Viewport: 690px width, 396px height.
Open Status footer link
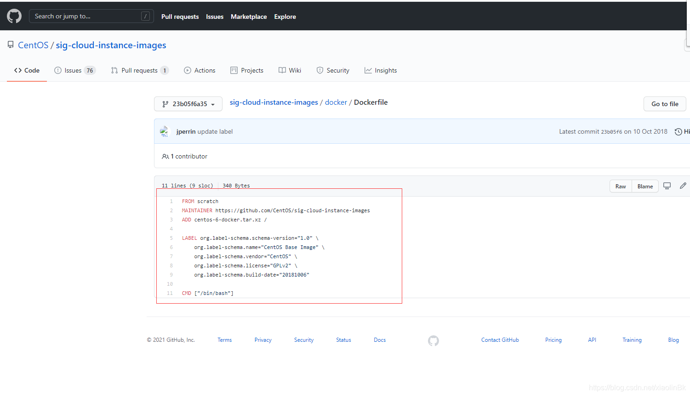[343, 340]
